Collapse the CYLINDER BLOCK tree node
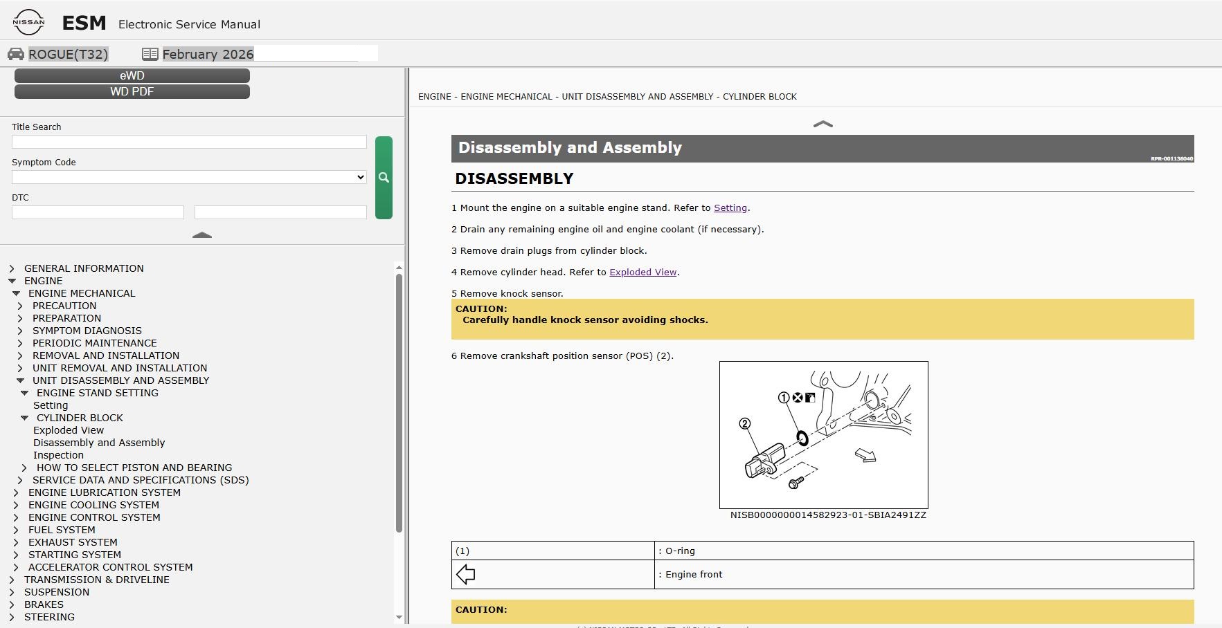 24,418
